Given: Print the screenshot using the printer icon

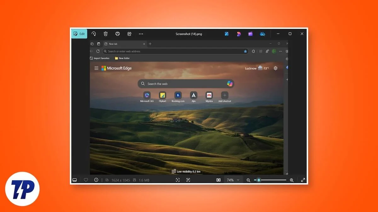Looking at the screenshot, I should tap(117, 34).
